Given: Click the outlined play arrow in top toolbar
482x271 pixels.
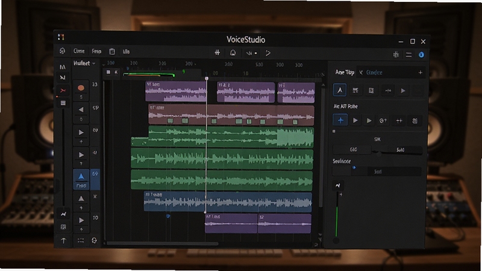Looking at the screenshot, I should (x=268, y=53).
